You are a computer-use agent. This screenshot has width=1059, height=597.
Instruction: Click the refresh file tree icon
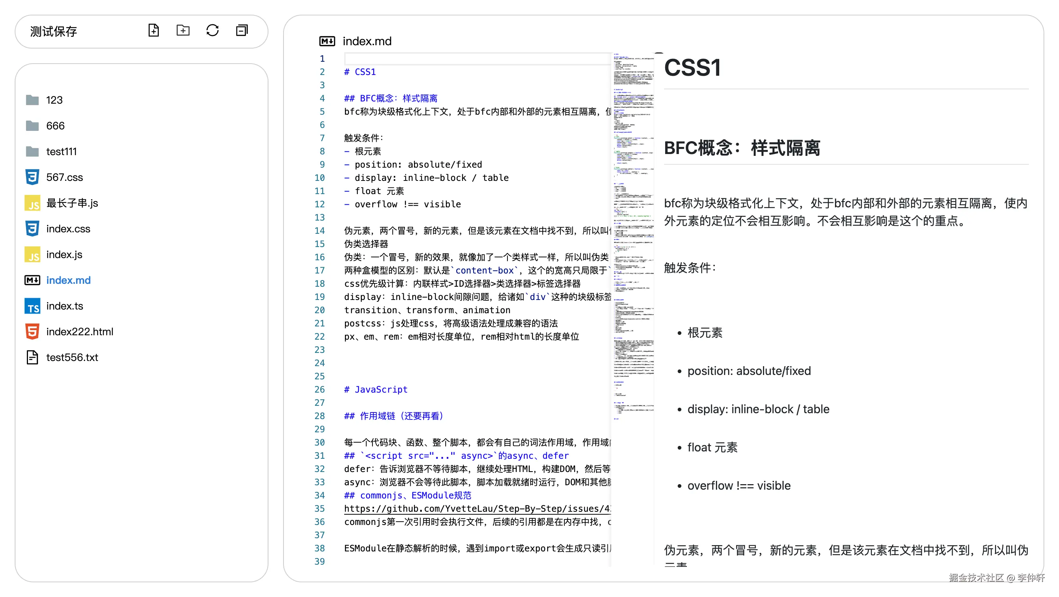[212, 31]
